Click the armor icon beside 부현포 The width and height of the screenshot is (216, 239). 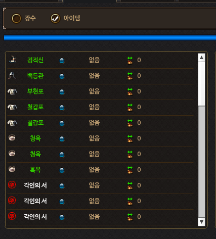(12, 91)
